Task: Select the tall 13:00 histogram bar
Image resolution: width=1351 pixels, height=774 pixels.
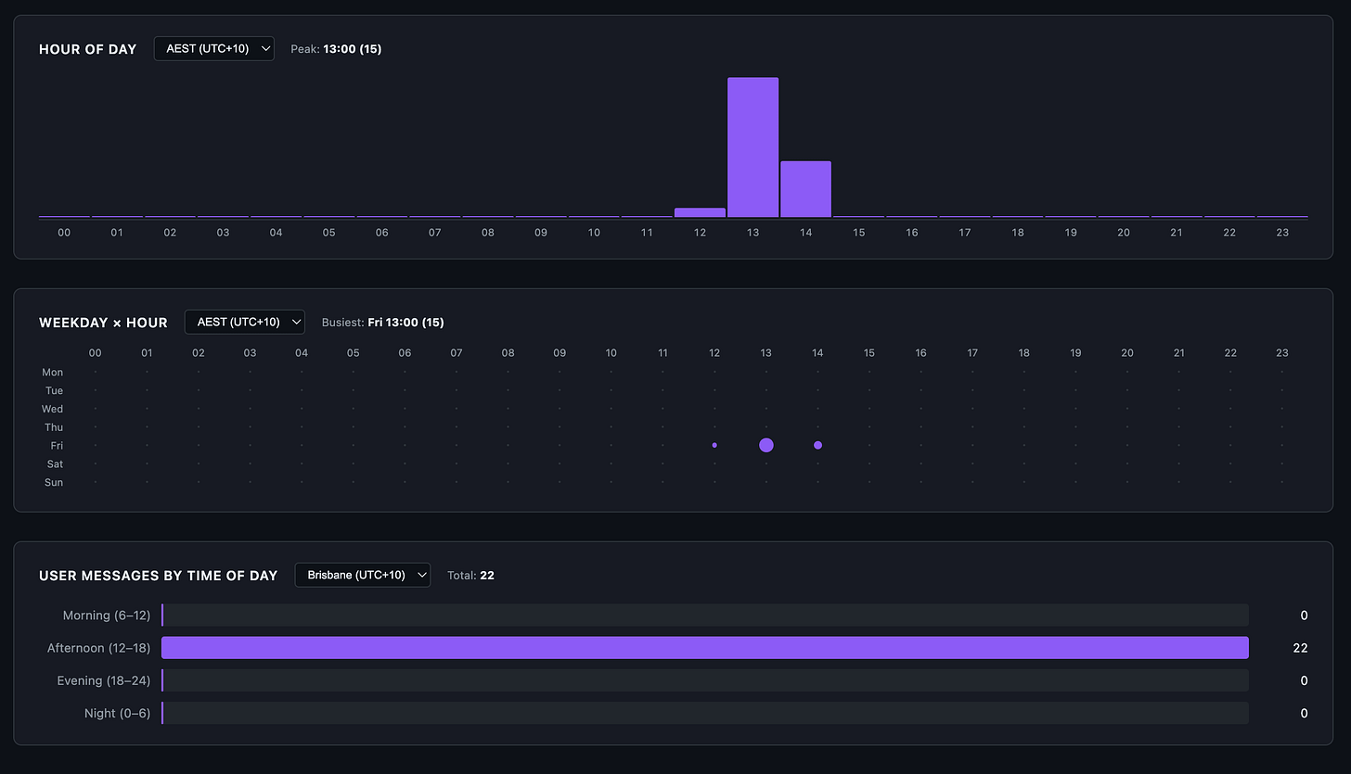Action: pos(753,147)
